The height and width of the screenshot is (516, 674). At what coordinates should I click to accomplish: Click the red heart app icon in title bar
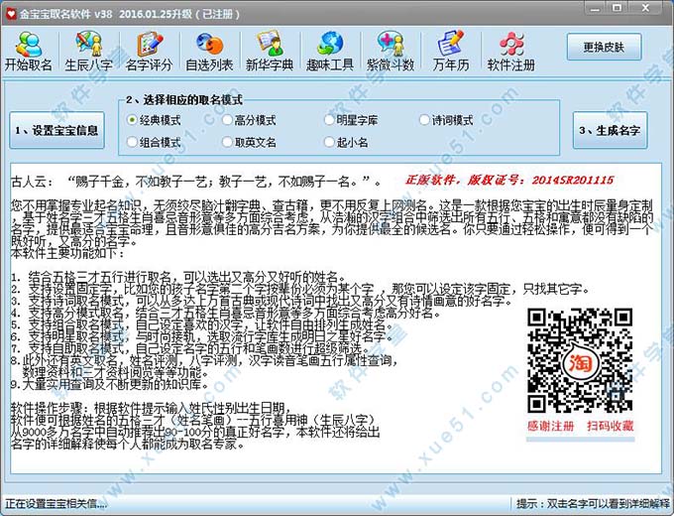point(10,13)
